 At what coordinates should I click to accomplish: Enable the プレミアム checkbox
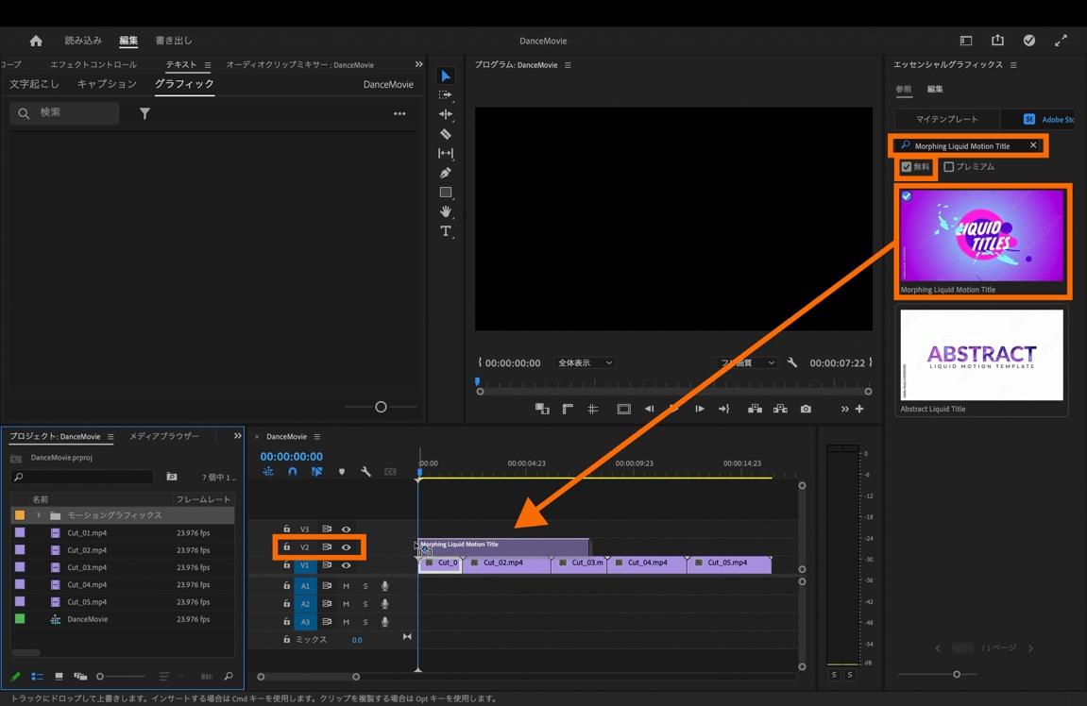tap(949, 167)
